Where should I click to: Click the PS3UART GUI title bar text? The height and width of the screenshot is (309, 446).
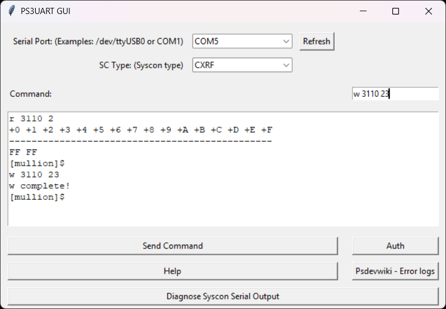point(45,11)
